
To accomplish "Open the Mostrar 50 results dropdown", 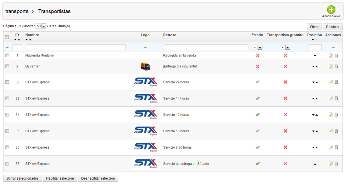I will pyautogui.click(x=41, y=26).
